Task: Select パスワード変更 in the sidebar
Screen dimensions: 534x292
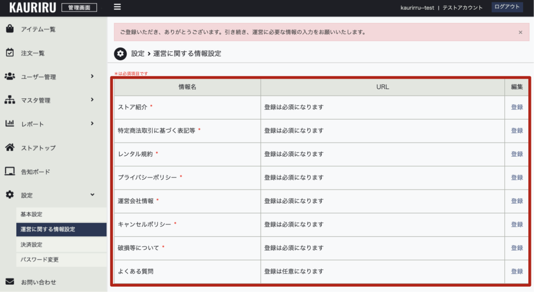Action: (39, 259)
